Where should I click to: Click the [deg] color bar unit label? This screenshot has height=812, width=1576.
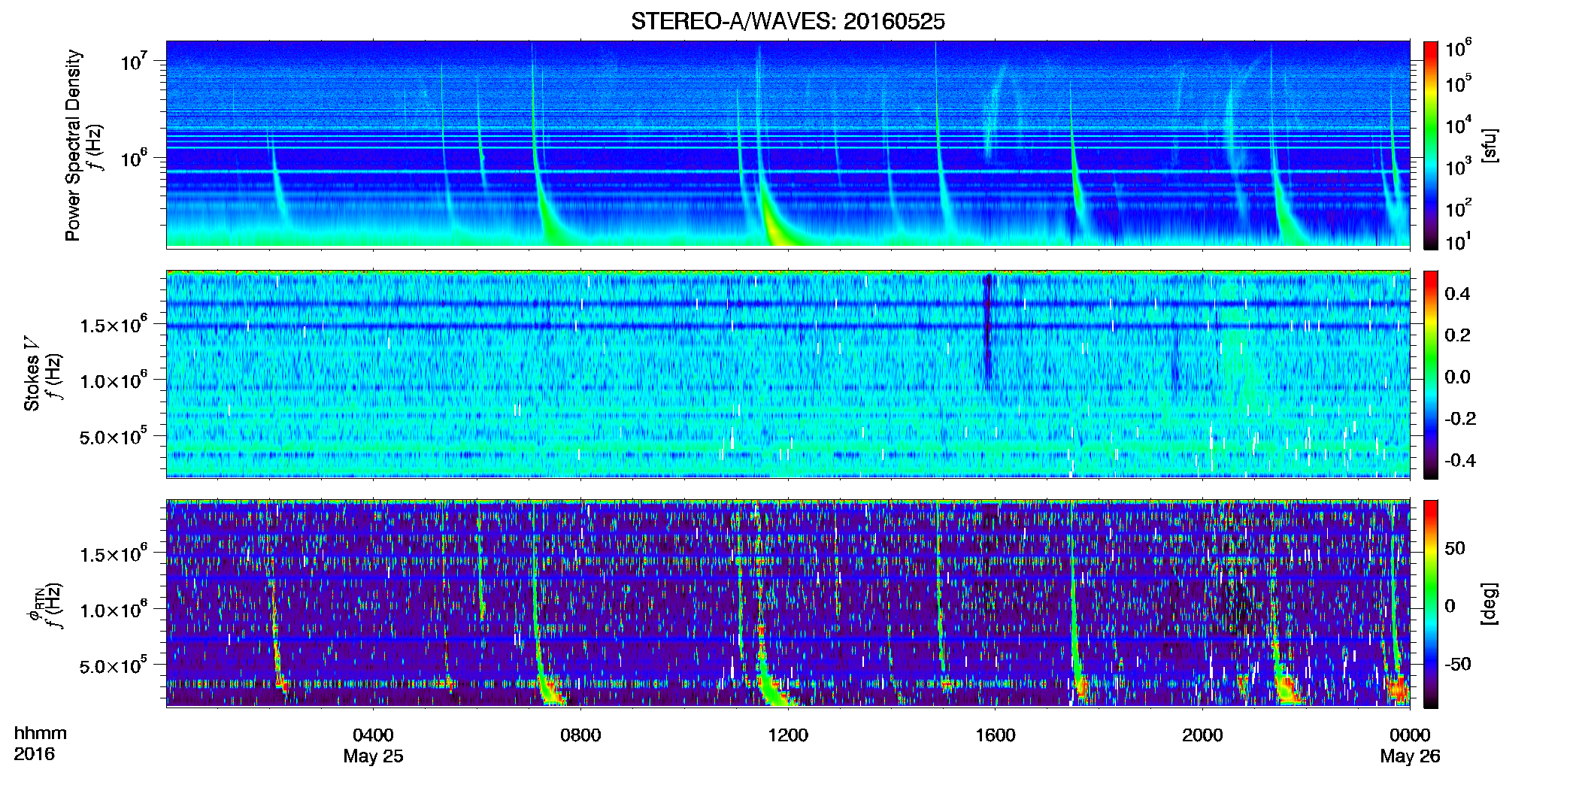pyautogui.click(x=1489, y=604)
